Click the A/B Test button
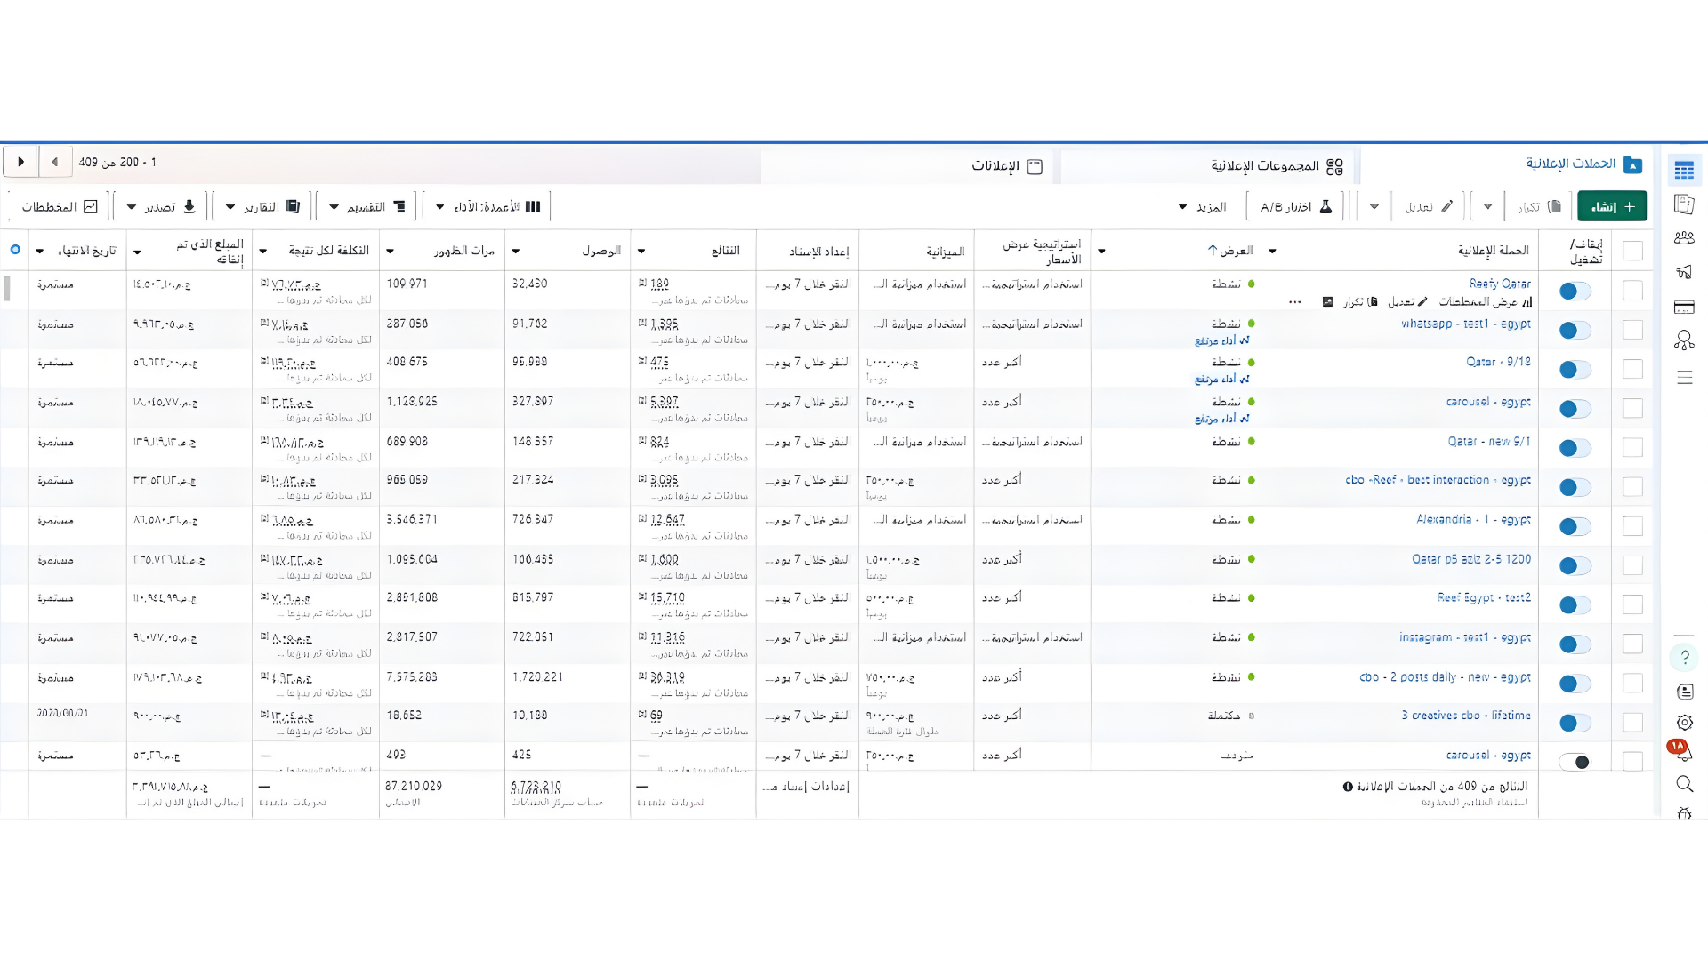 pos(1295,207)
